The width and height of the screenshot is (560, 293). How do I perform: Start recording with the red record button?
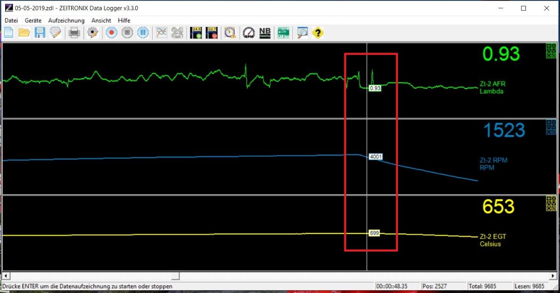[111, 33]
